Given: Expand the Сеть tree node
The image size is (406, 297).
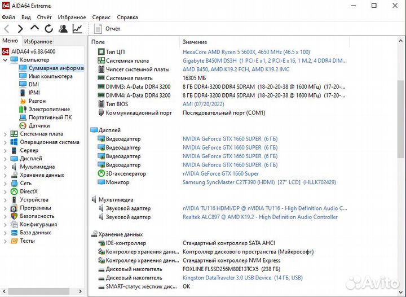Looking at the screenshot, I should [5, 184].
